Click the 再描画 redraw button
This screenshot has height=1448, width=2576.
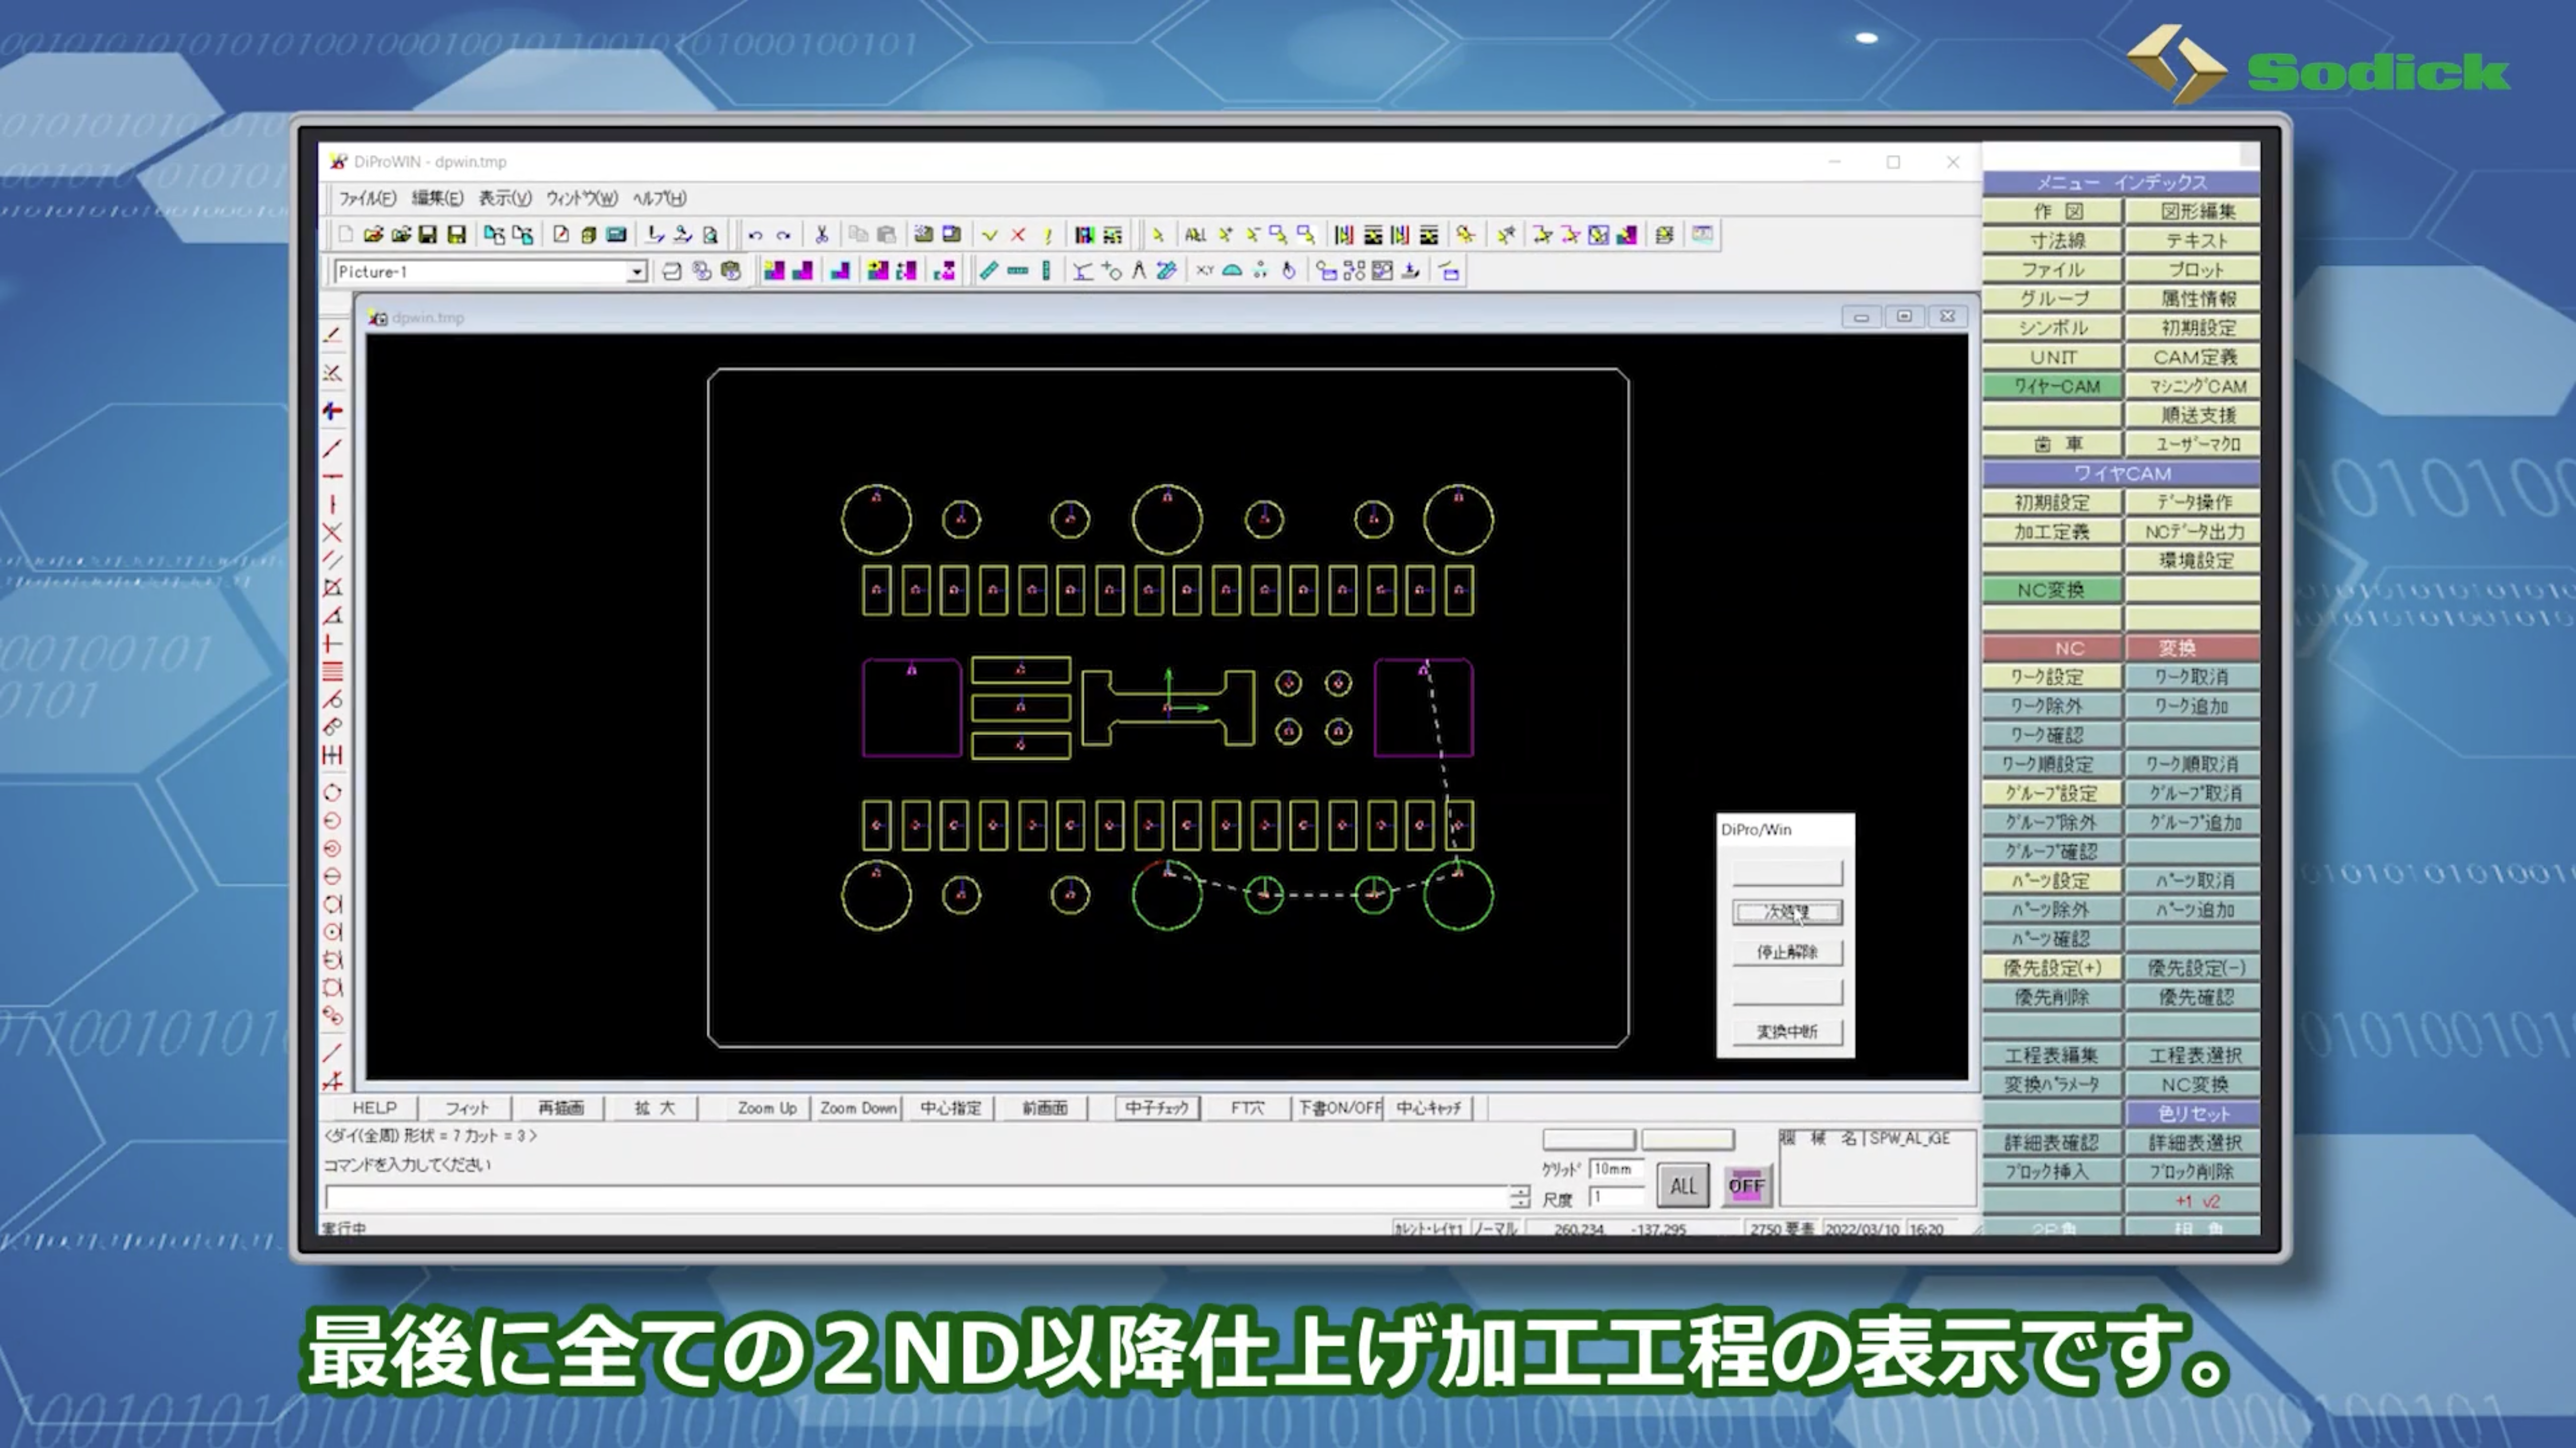(560, 1107)
